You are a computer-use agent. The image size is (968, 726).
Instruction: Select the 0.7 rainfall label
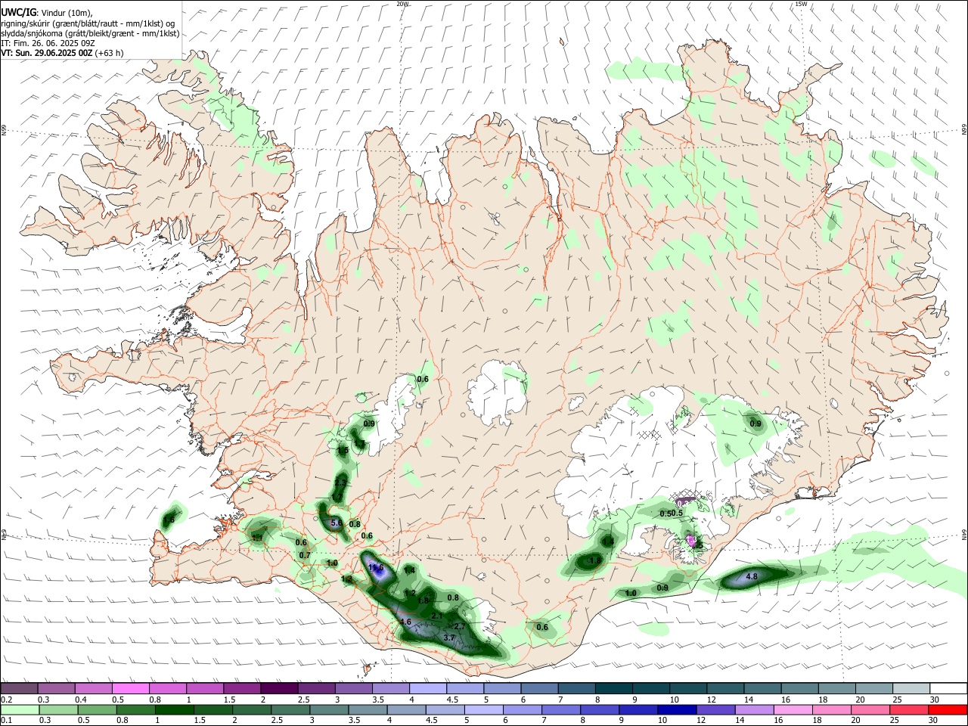click(305, 555)
